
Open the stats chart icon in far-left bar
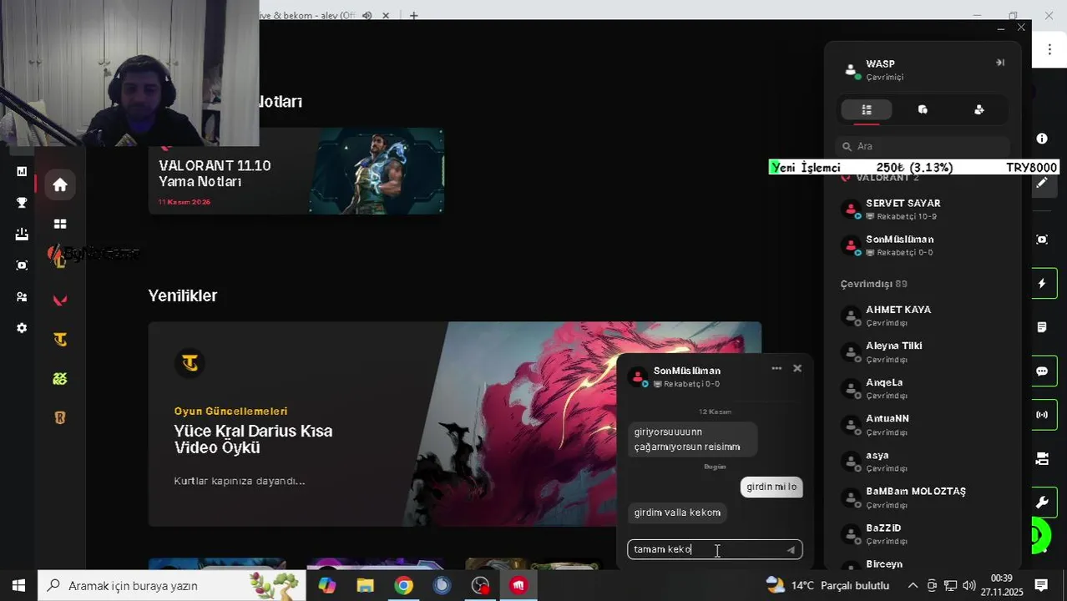pyautogui.click(x=22, y=171)
